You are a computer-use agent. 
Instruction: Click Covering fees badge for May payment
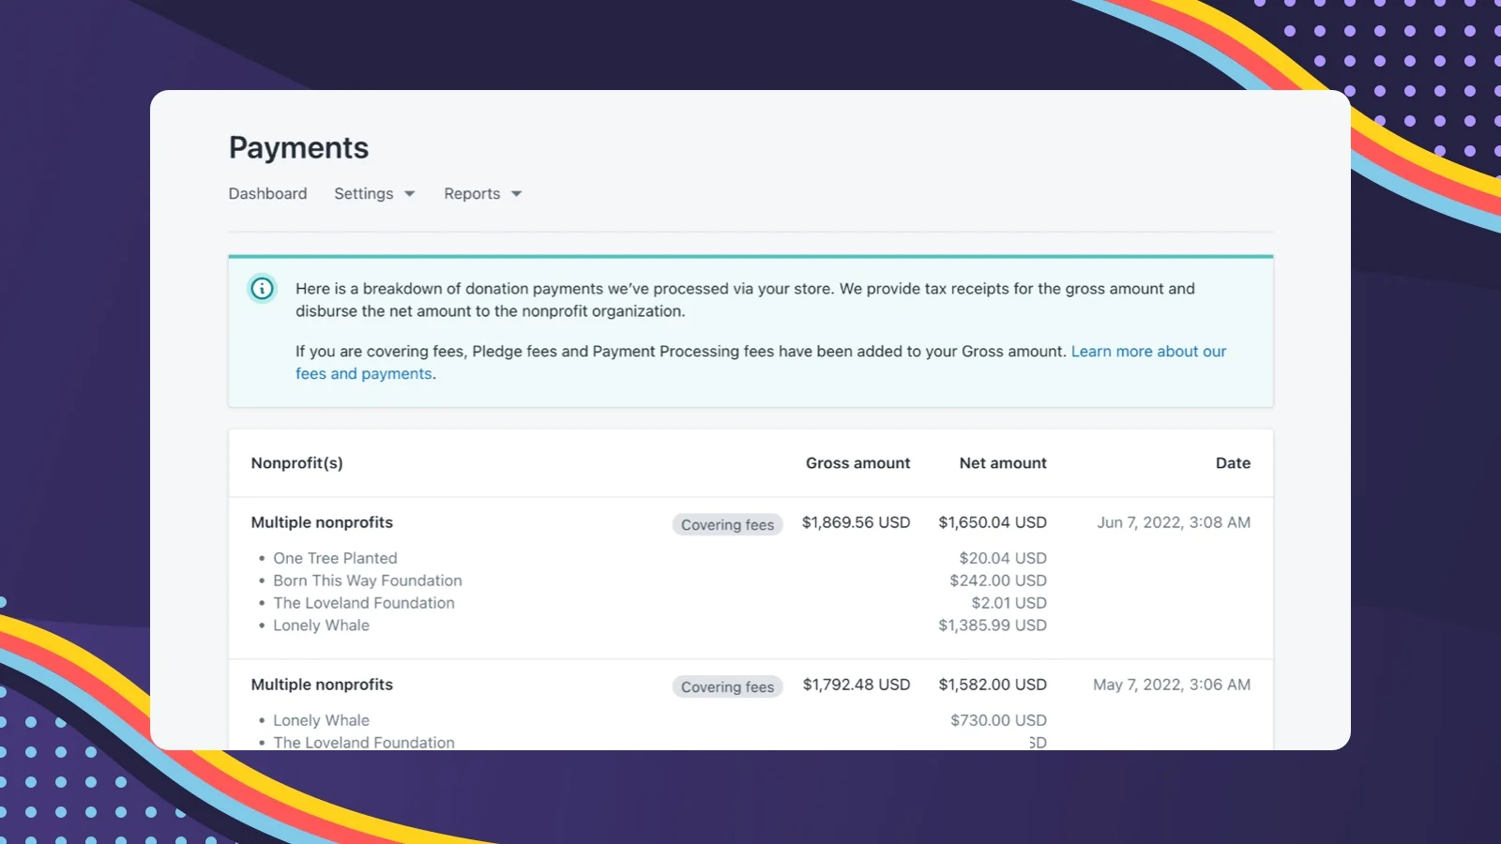pyautogui.click(x=727, y=686)
